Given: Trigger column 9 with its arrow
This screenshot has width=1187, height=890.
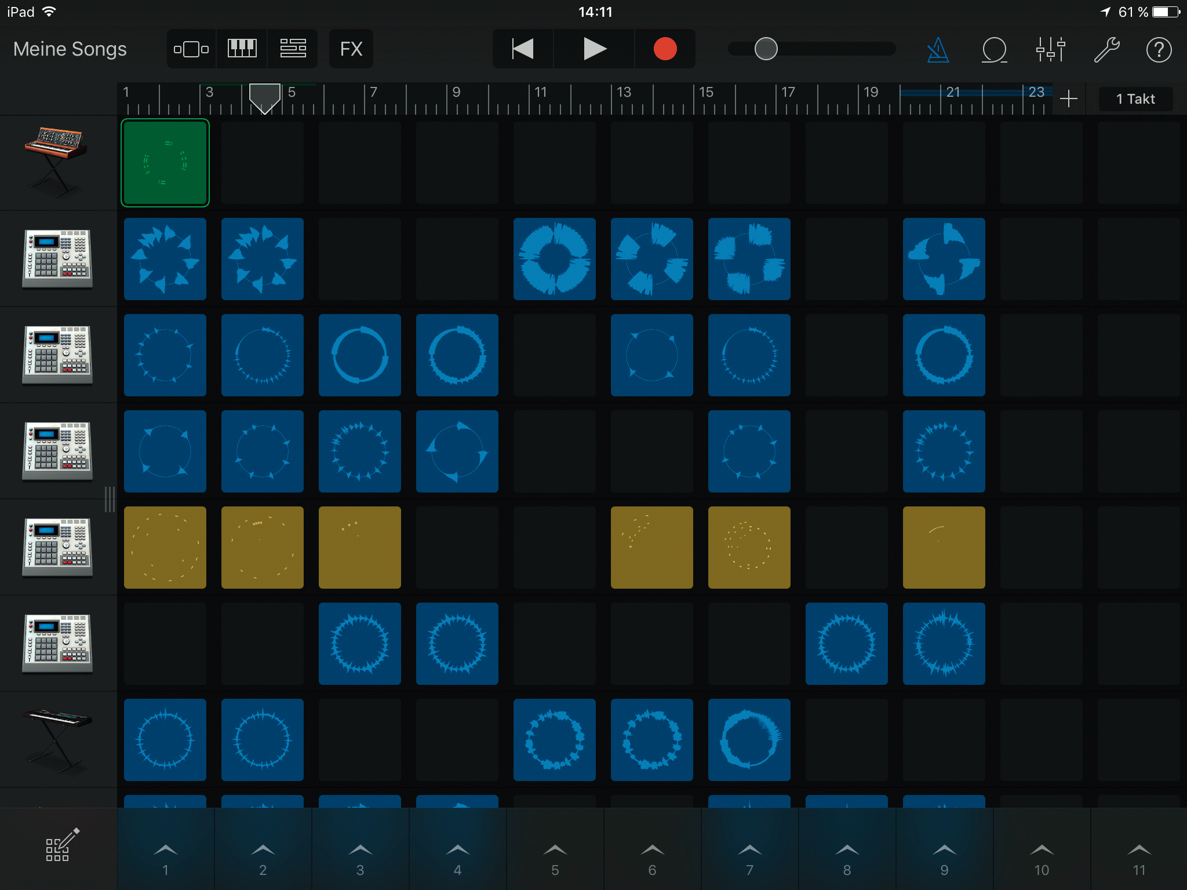Looking at the screenshot, I should pos(944,849).
